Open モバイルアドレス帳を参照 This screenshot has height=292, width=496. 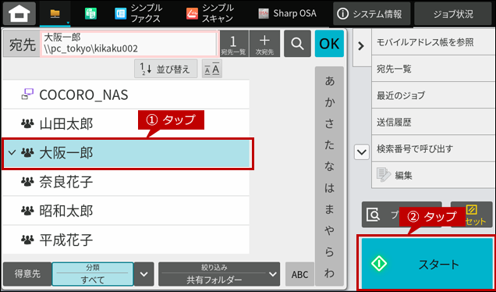pos(434,42)
